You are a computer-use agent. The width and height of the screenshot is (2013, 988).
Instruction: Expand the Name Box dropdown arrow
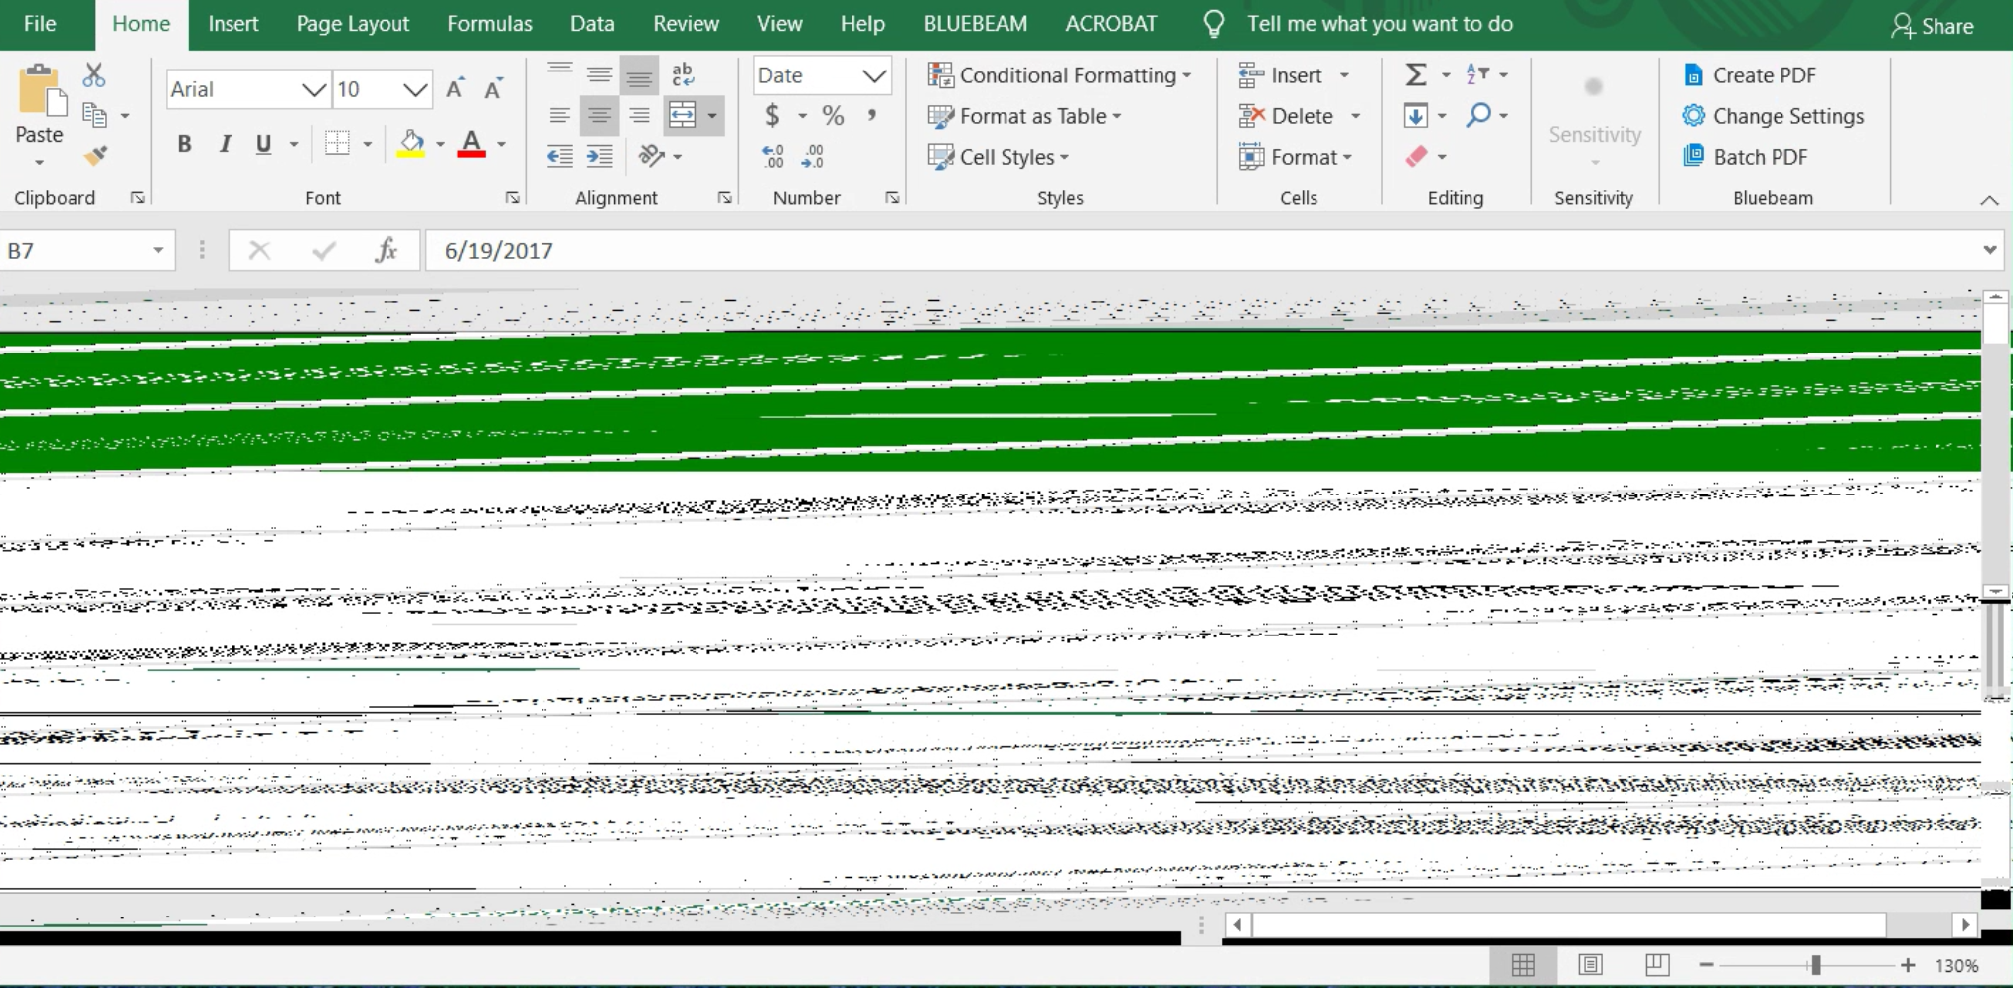point(157,250)
